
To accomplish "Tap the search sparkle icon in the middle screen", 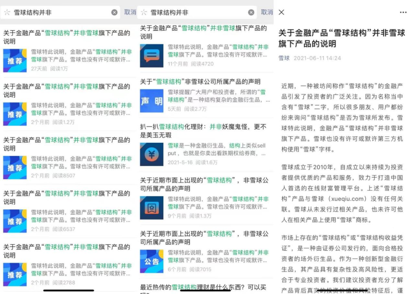I will tap(144, 12).
